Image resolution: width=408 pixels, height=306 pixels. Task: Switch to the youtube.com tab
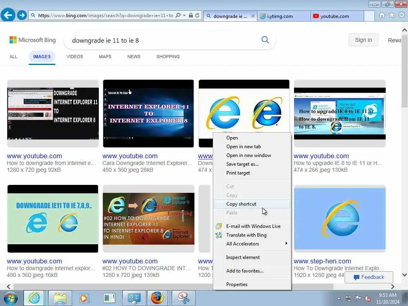(337, 16)
